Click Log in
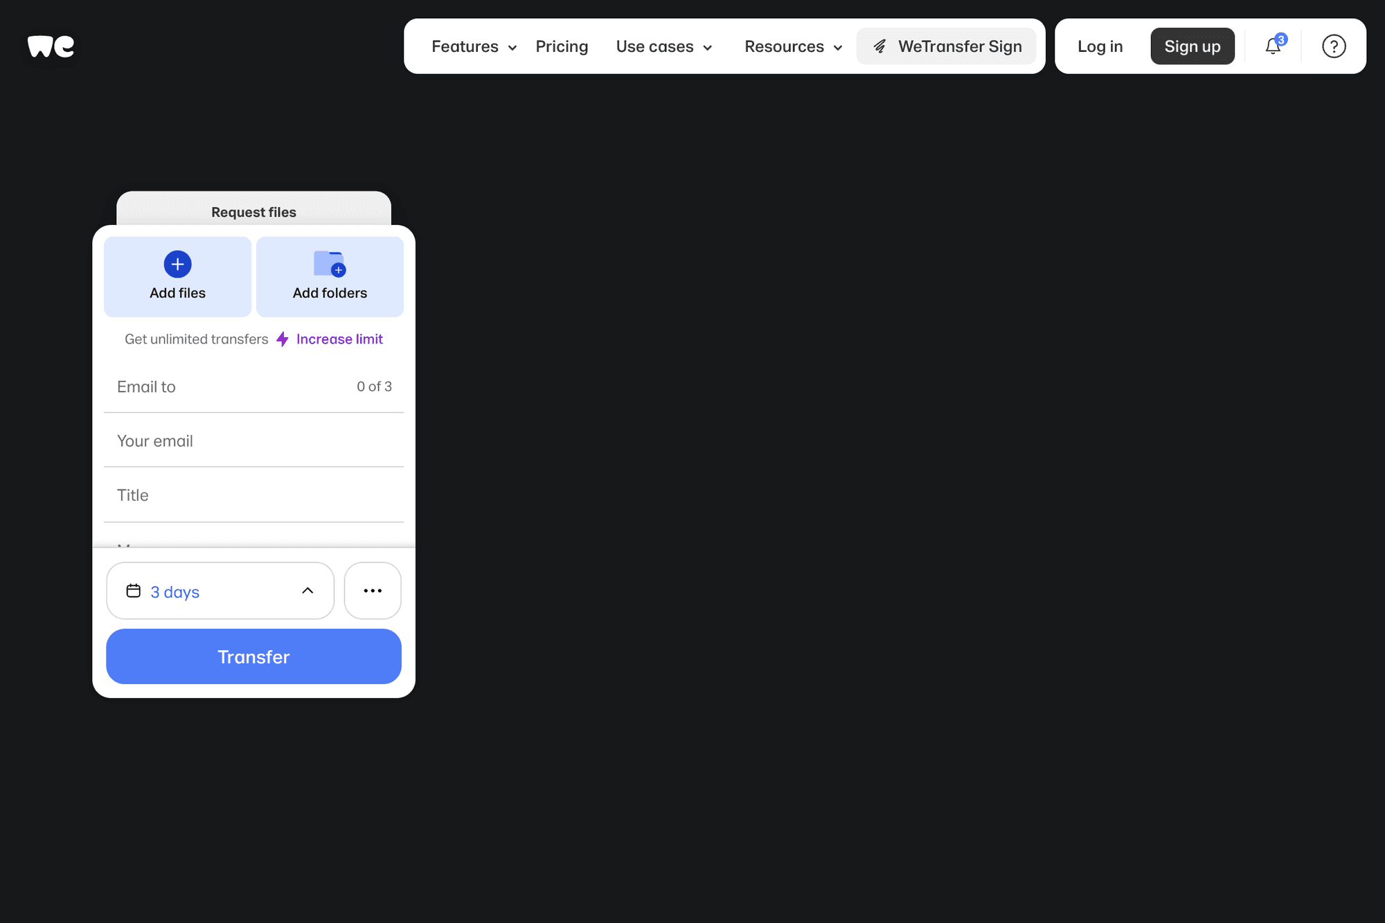This screenshot has width=1385, height=923. [1100, 46]
